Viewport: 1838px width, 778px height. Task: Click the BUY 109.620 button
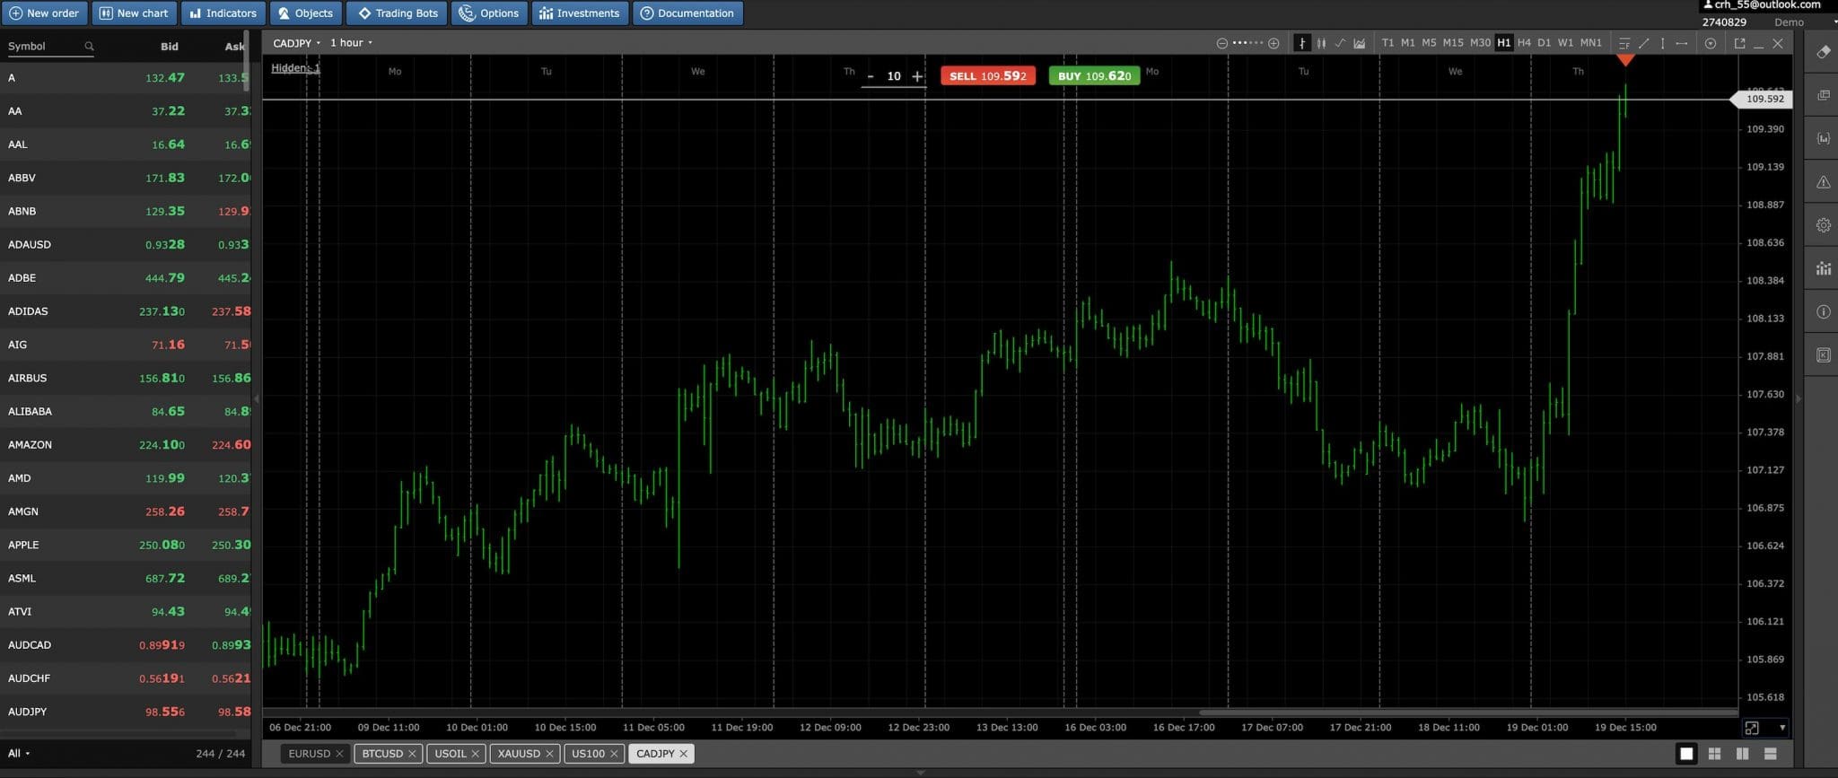coord(1094,76)
